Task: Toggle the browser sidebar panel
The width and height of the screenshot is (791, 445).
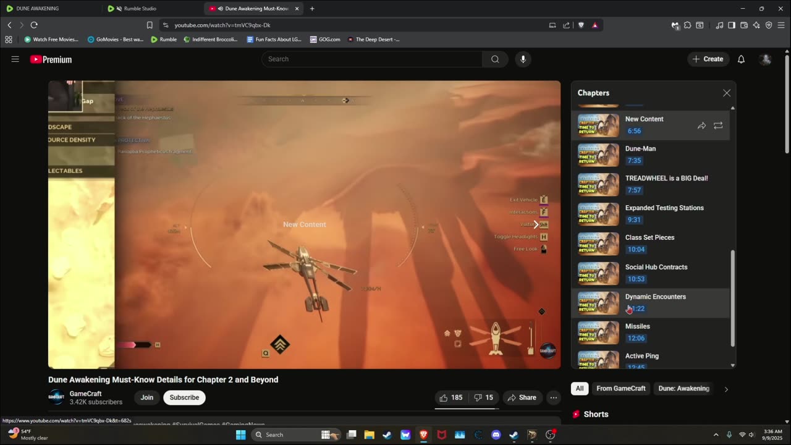Action: 732,25
